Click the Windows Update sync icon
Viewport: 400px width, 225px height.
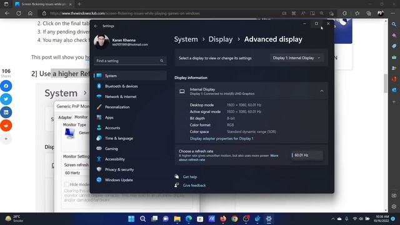coord(99,180)
